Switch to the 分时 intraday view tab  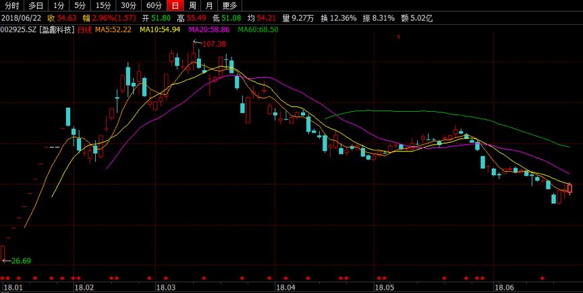click(11, 5)
